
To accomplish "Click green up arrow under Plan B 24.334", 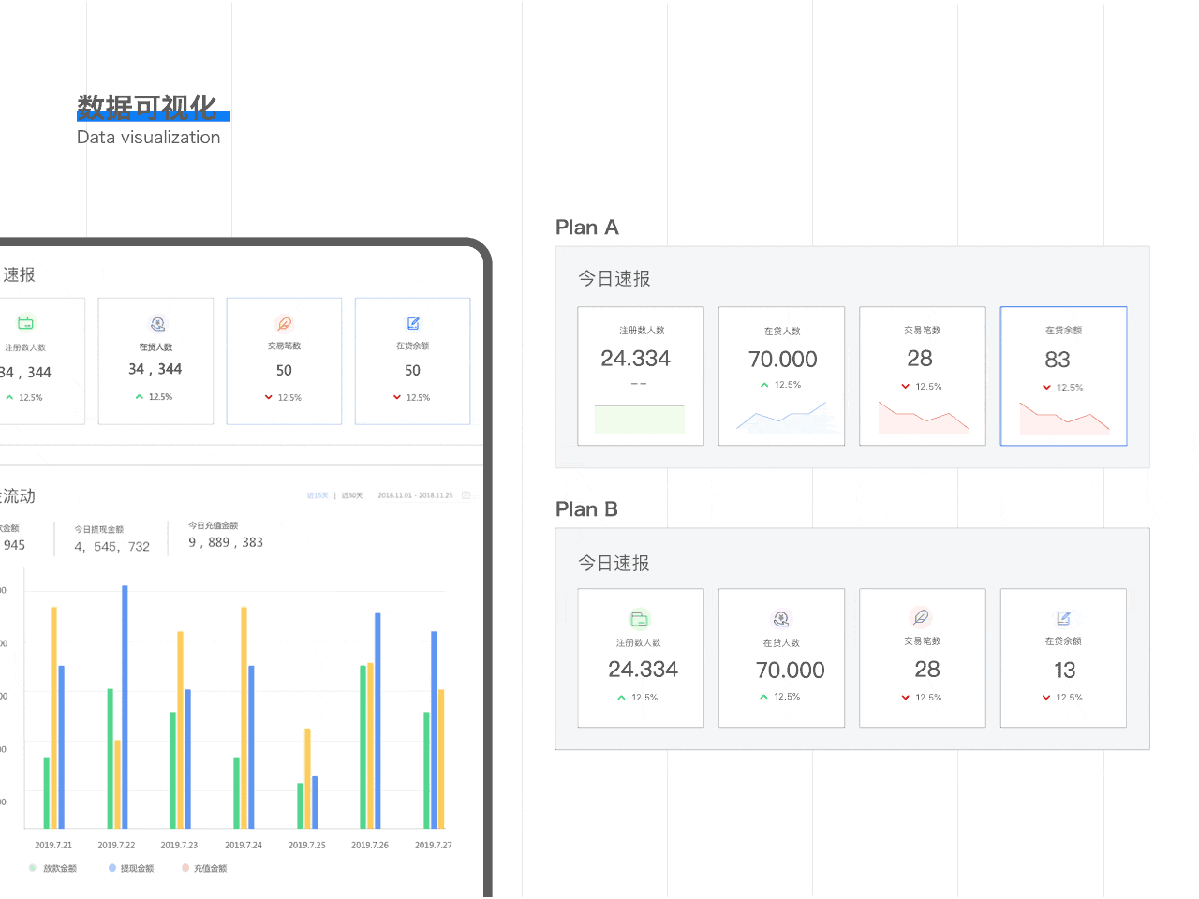I will coord(621,698).
